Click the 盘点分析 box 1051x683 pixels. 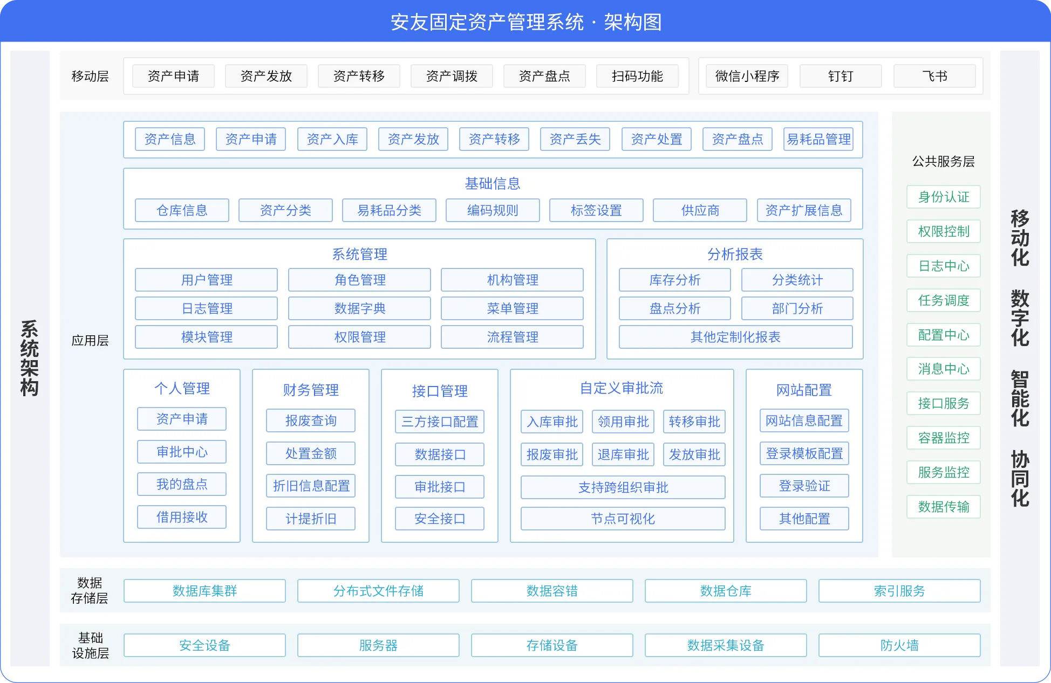[675, 308]
